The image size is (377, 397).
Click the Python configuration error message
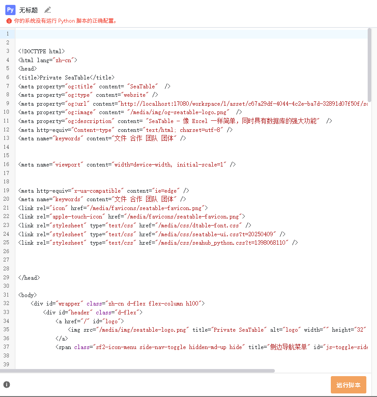coord(65,21)
